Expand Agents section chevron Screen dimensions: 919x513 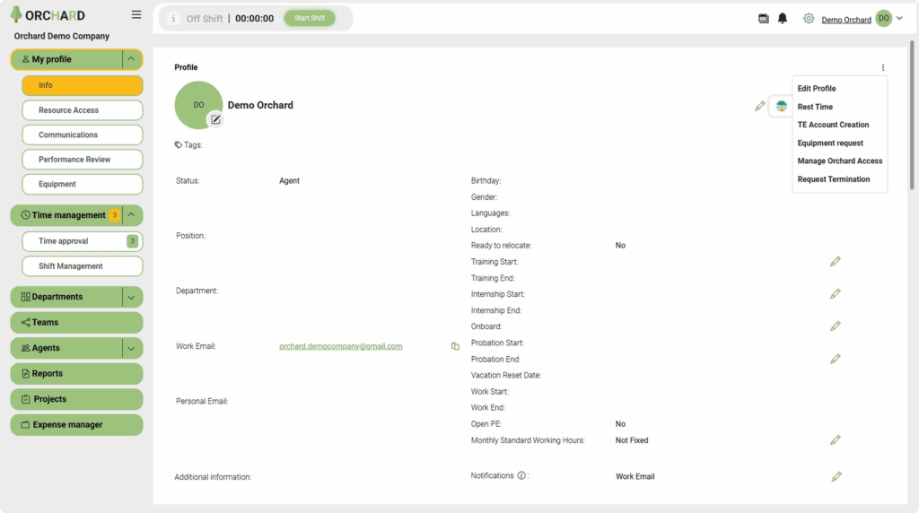point(131,348)
